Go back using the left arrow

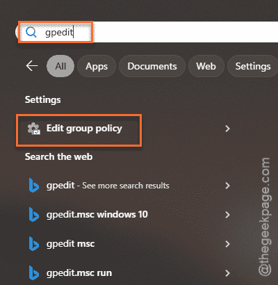pos(32,66)
